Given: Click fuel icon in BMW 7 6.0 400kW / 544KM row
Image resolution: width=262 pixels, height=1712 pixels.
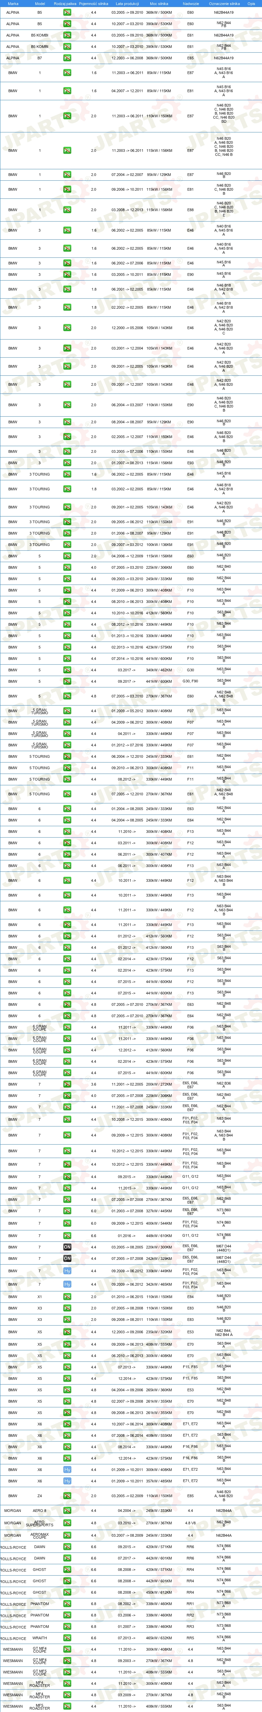Looking at the screenshot, I should pyautogui.click(x=67, y=1223).
